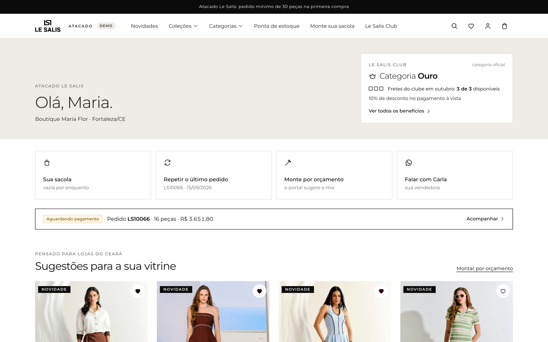Screen dimensions: 548x342
Task: Unfavorite the white shirt product
Action: click(138, 291)
